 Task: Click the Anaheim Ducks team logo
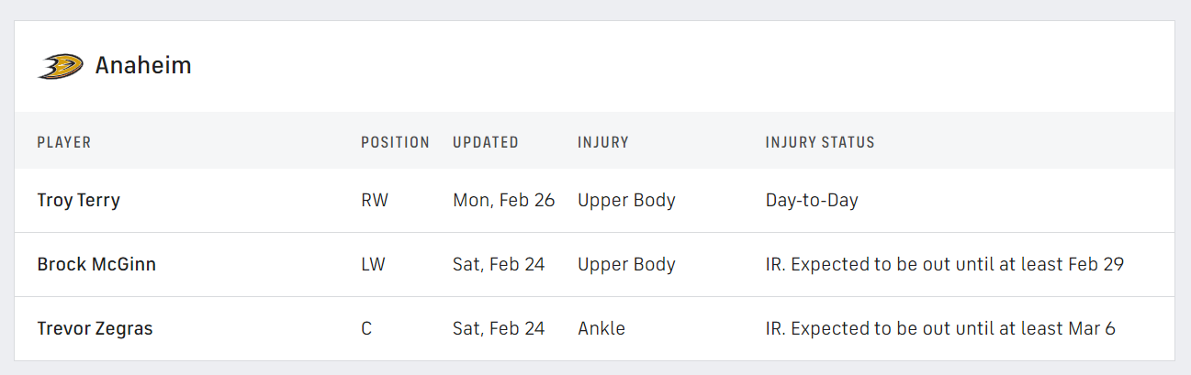coord(61,66)
